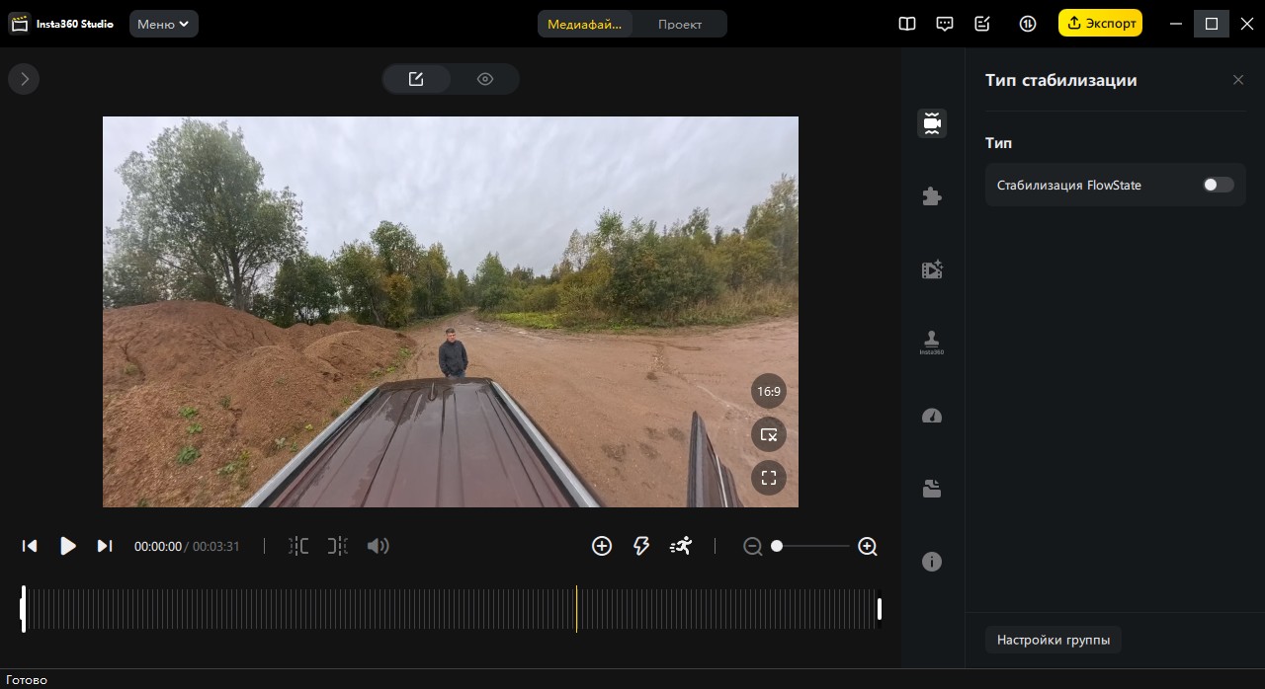This screenshot has height=689, width=1265.
Task: Click the Настройки группы button
Action: click(1053, 640)
